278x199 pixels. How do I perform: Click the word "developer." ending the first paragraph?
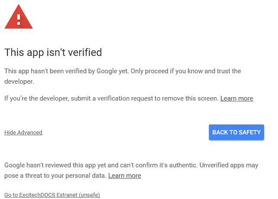19,81
